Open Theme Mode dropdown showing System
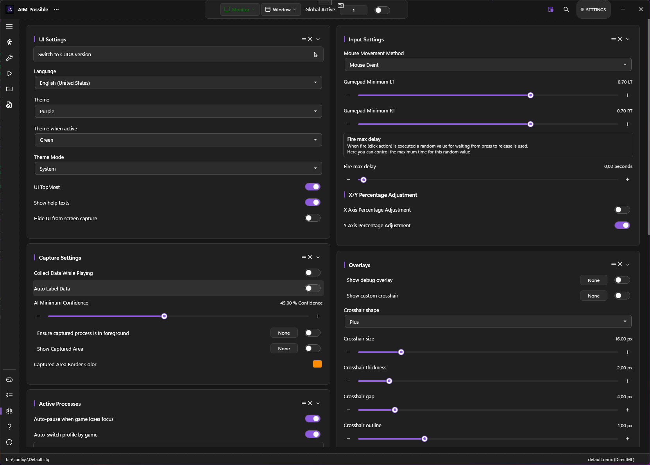This screenshot has height=465, width=650. tap(178, 169)
